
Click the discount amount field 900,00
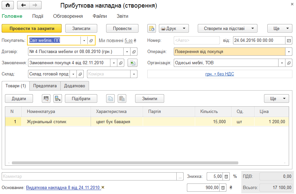(203, 188)
